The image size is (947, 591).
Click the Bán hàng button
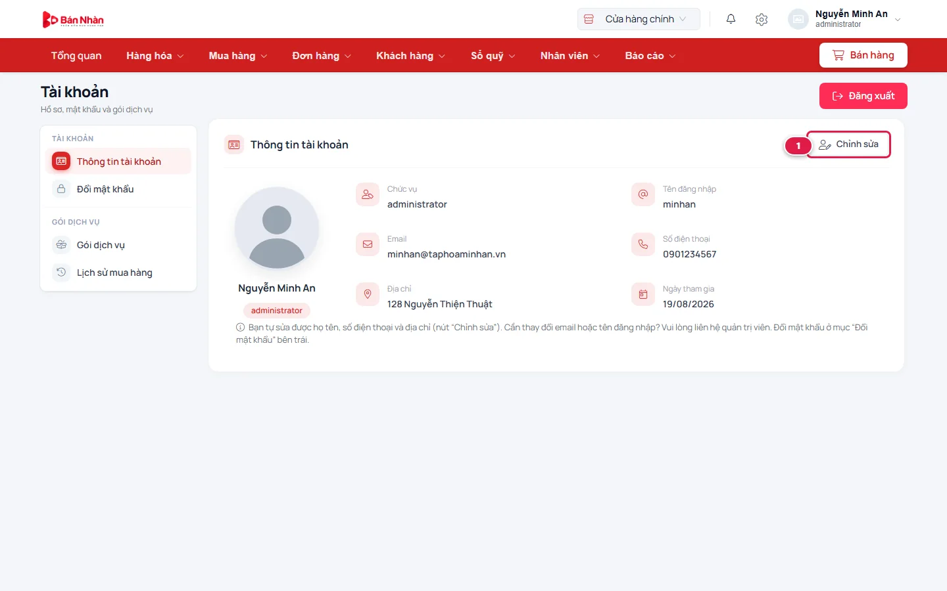(x=863, y=55)
